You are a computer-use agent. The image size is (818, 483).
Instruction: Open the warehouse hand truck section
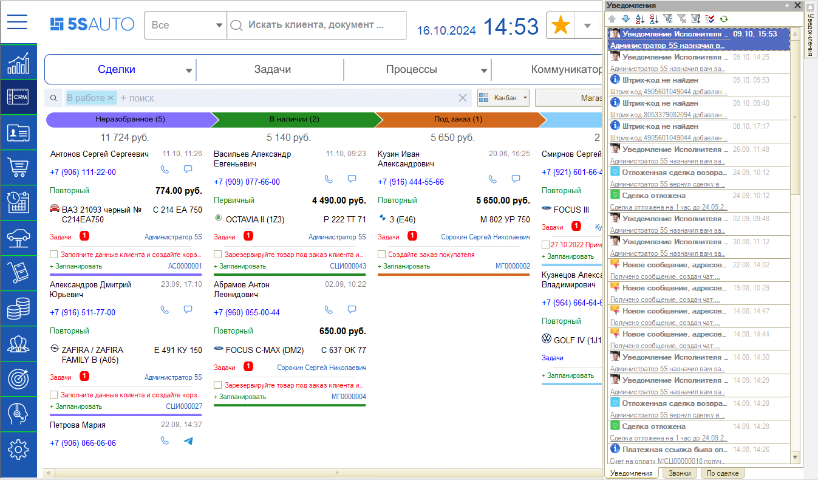pos(18,273)
